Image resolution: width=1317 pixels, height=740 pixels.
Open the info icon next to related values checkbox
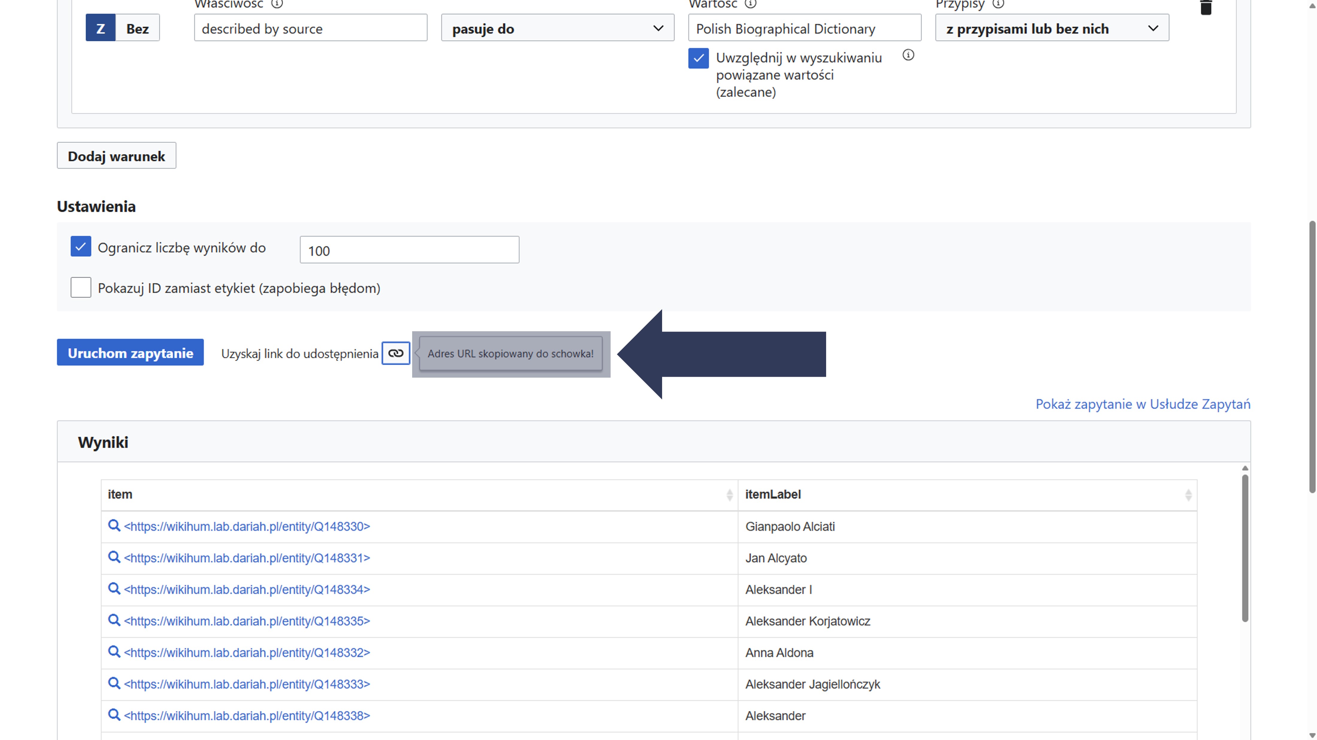tap(908, 55)
